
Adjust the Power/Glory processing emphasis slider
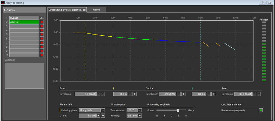point(178,110)
